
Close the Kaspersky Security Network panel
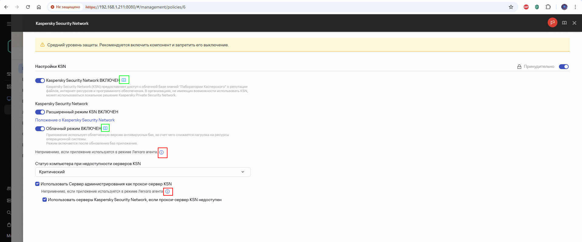574,23
